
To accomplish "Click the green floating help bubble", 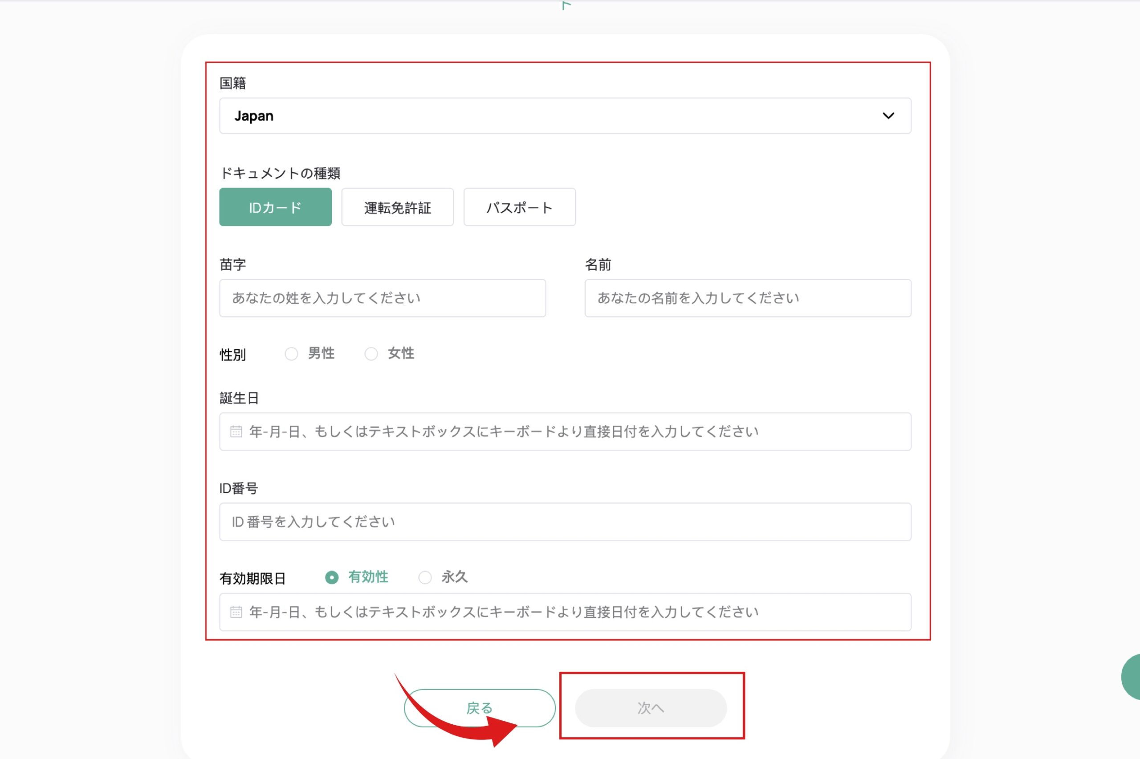I will [1131, 677].
